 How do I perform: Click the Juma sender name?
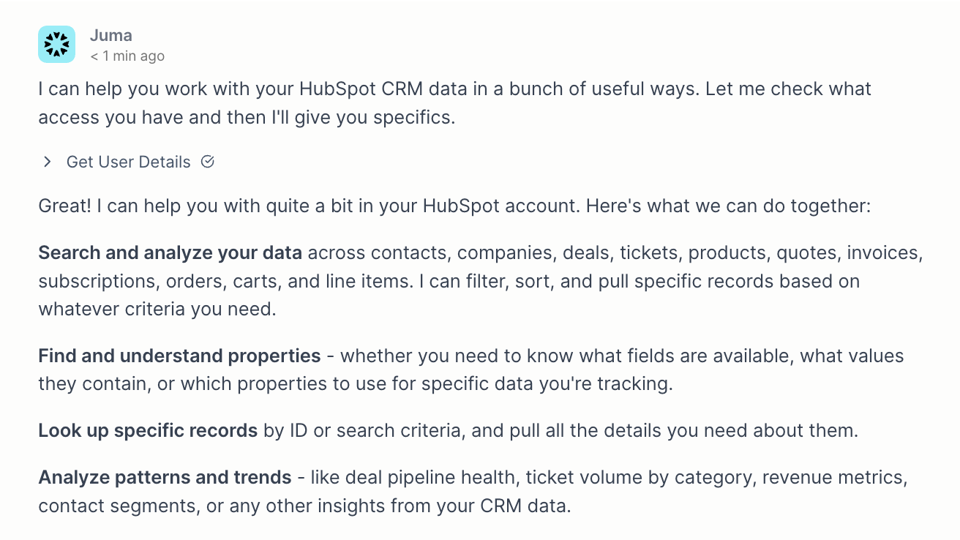point(110,34)
